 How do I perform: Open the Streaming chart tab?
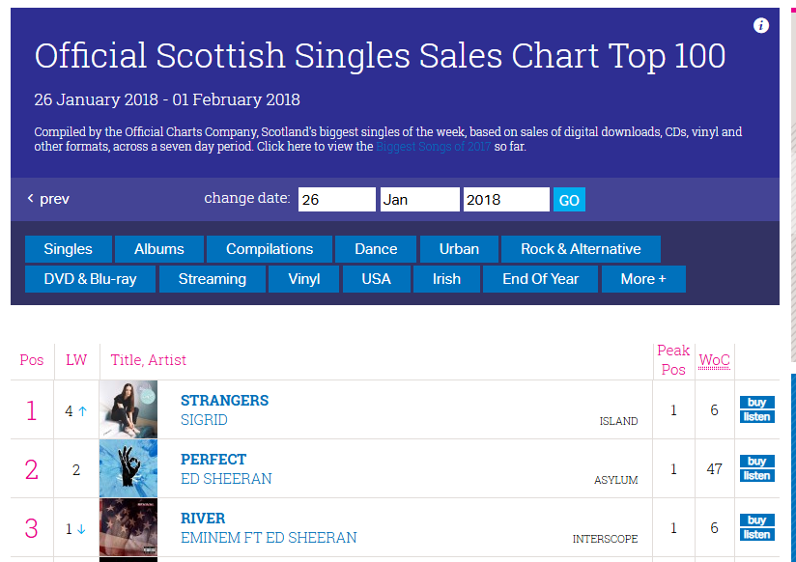pos(213,279)
